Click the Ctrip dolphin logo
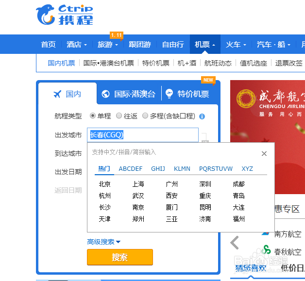This screenshot has height=281, width=305. click(45, 15)
